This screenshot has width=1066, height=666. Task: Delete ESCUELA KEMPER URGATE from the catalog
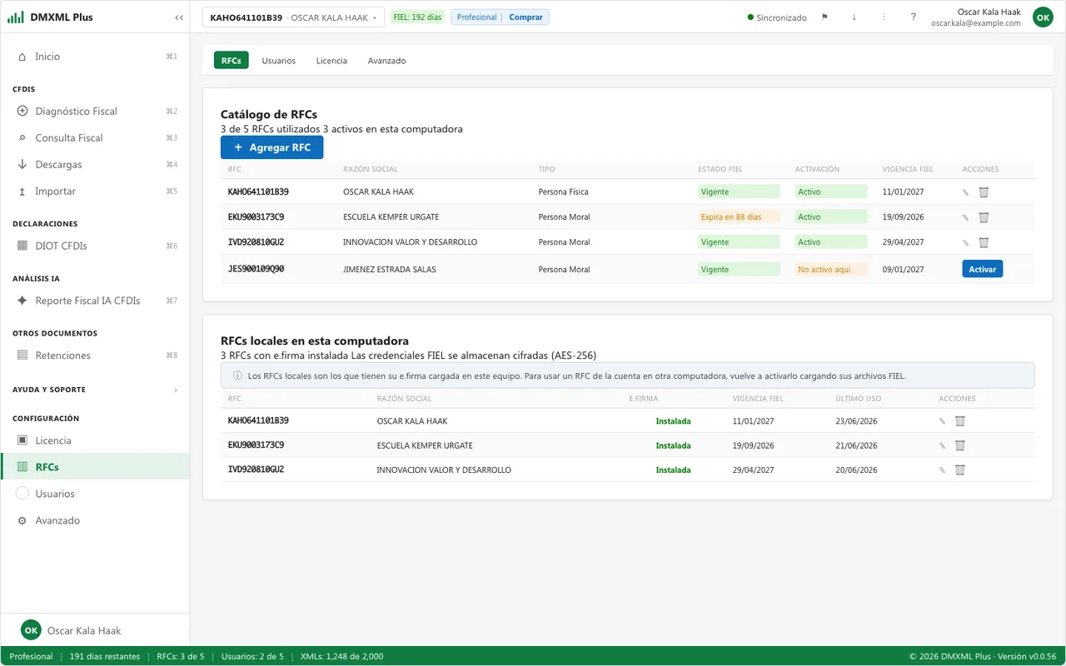click(x=984, y=217)
